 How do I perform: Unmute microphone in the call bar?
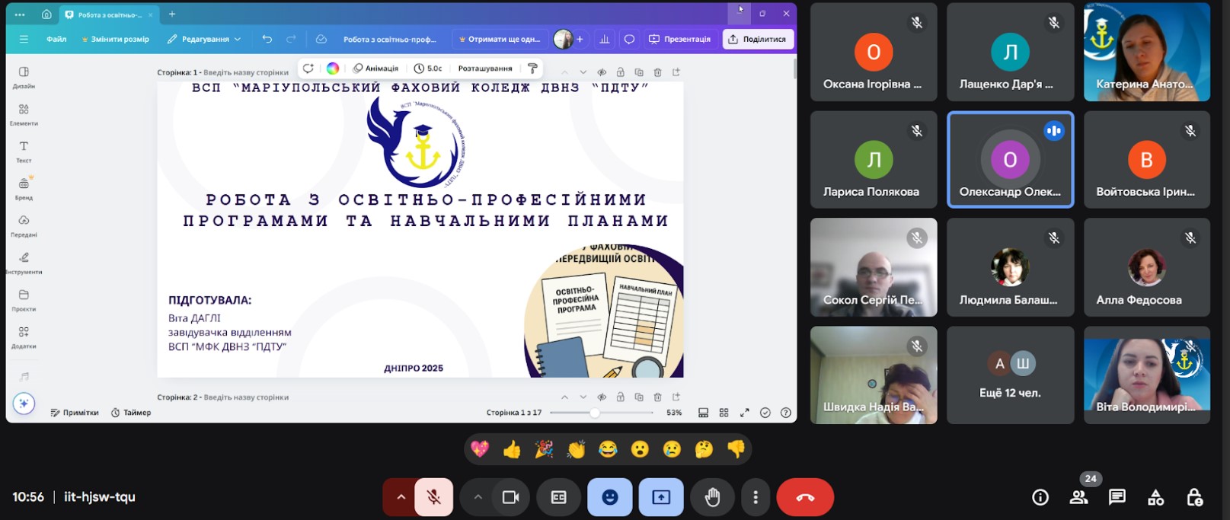[x=433, y=497]
